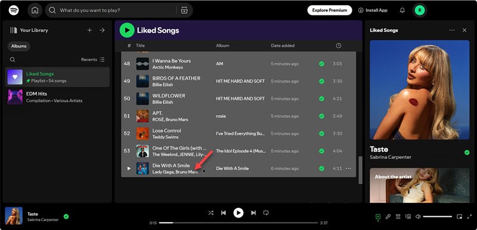Enter full screen mode icon
Screen dimensions: 477x230
coord(469,217)
